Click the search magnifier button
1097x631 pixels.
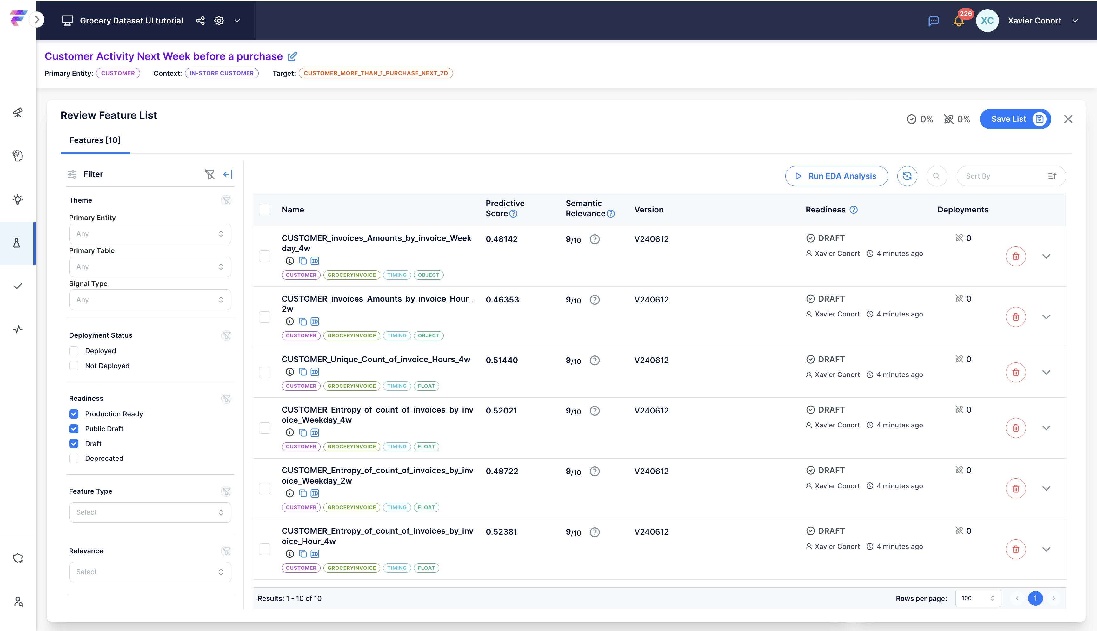coord(936,176)
